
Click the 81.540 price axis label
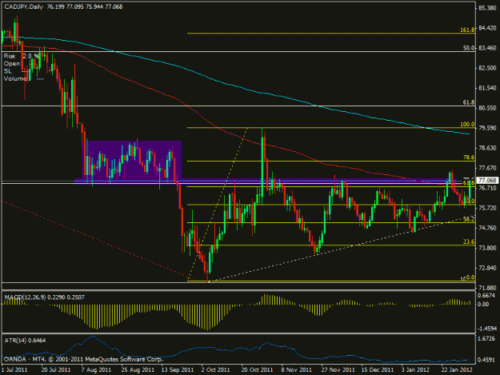[487, 88]
